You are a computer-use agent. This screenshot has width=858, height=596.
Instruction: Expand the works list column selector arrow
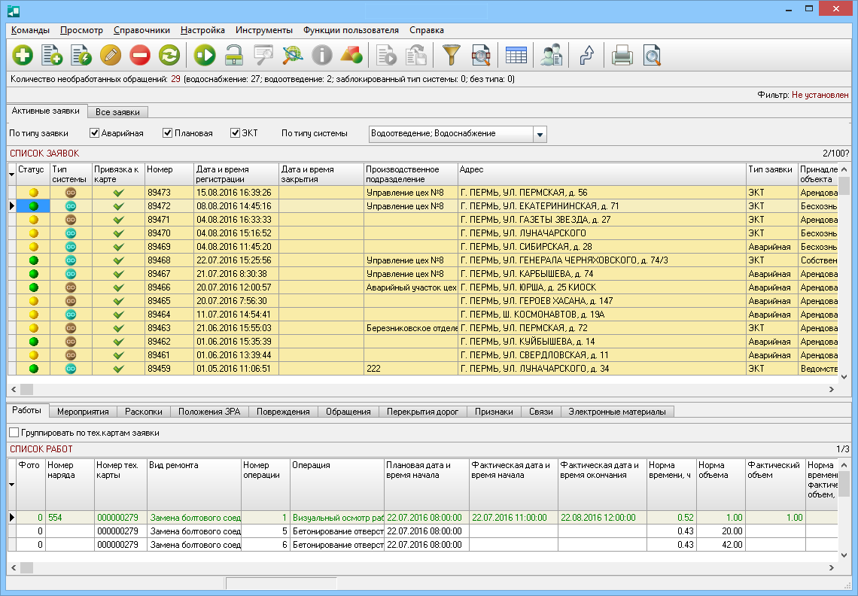11,484
